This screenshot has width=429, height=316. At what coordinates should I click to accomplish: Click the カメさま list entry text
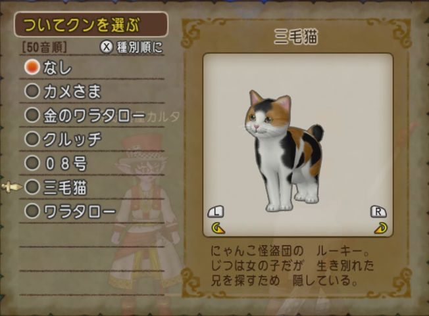point(72,91)
